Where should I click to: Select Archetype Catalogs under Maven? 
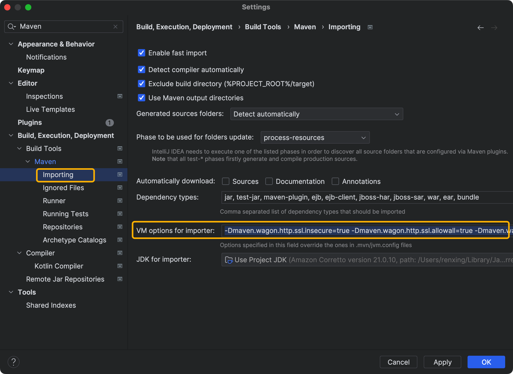(x=74, y=240)
